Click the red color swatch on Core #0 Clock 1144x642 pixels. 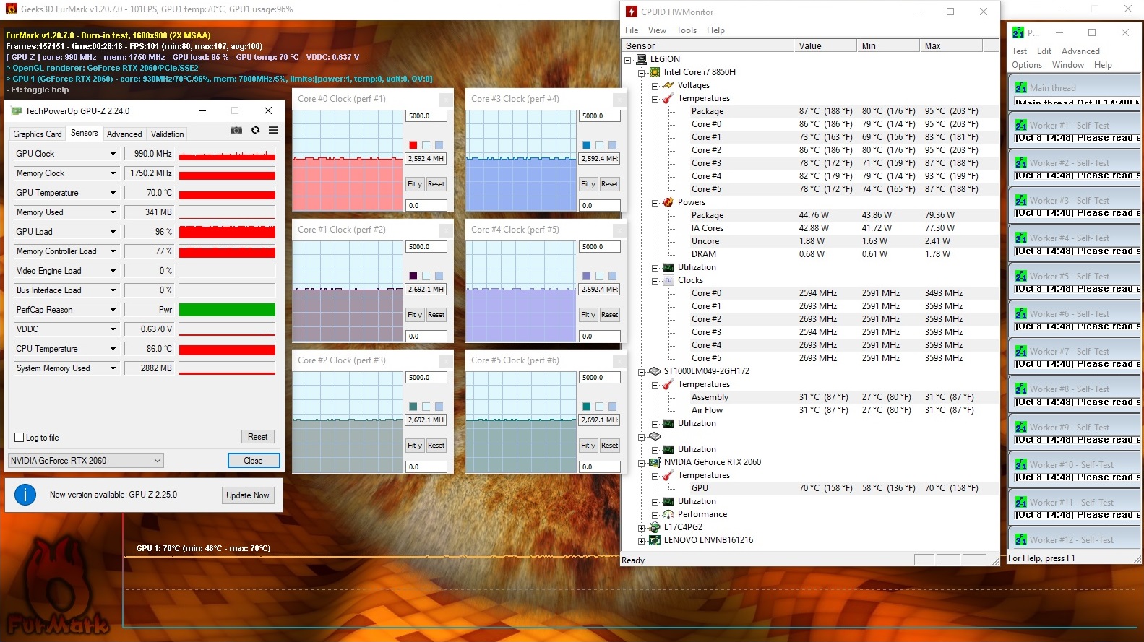coord(413,145)
